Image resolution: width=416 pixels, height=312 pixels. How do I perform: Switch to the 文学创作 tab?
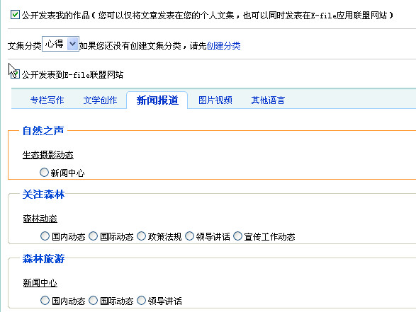point(100,100)
